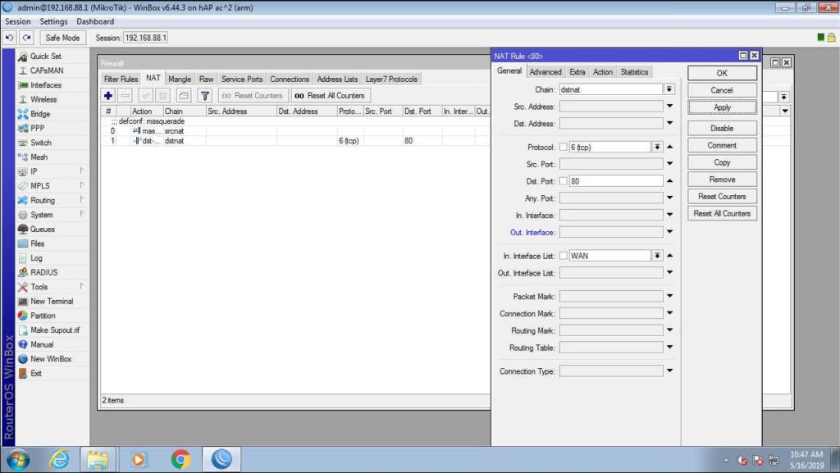Open Address Lists tab in Firewall
Image resolution: width=840 pixels, height=473 pixels.
click(x=337, y=80)
